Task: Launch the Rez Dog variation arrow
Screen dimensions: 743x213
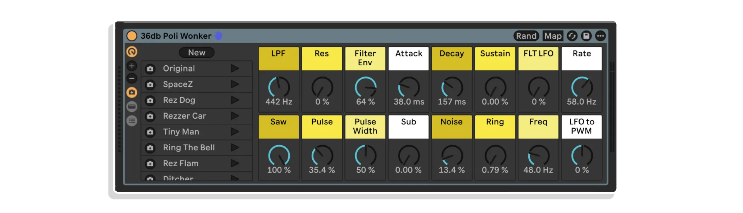Action: tap(235, 100)
